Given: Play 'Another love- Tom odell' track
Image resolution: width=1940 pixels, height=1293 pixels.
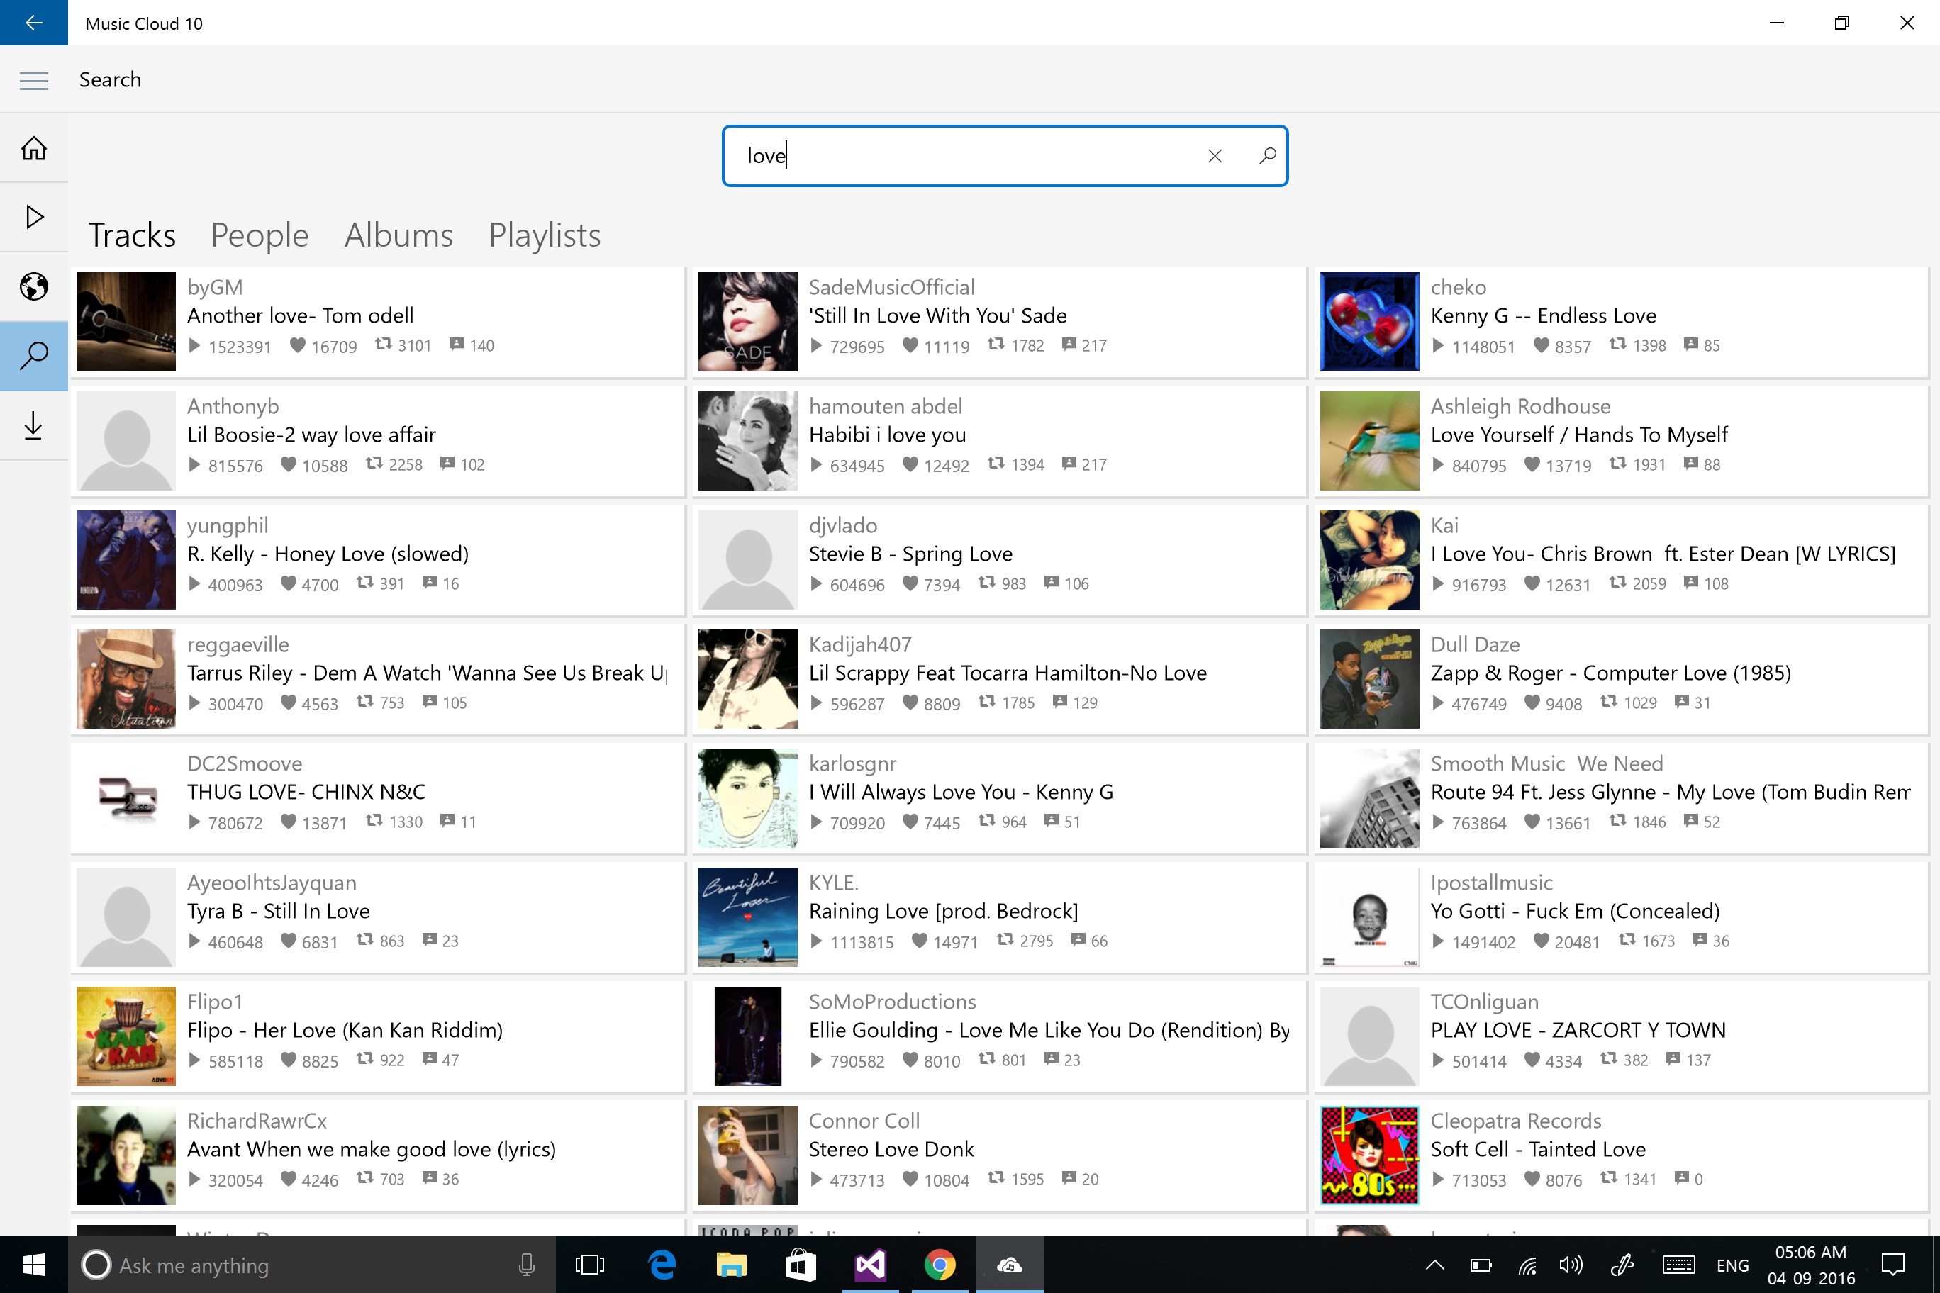Looking at the screenshot, I should 300,316.
